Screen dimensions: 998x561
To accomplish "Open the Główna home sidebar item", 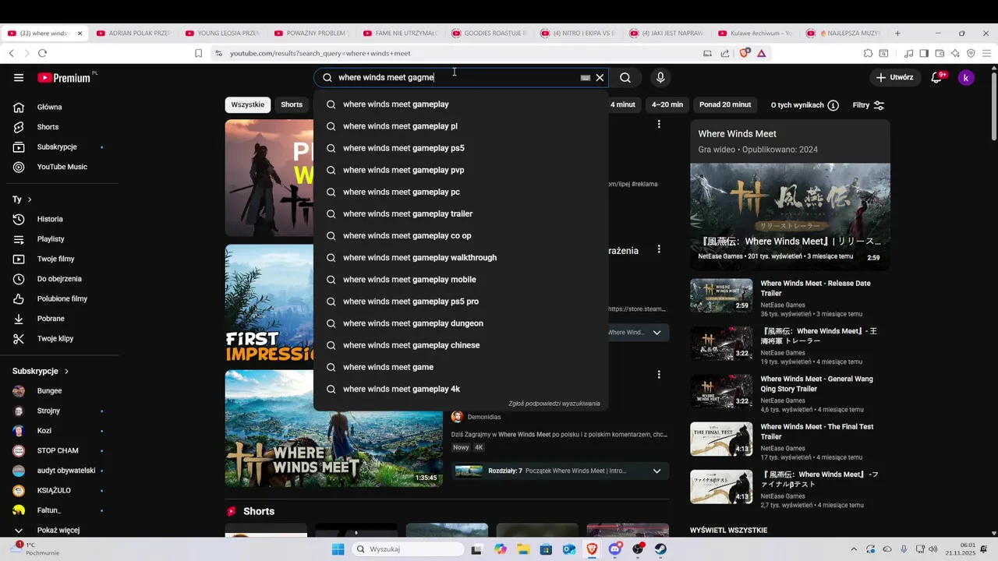I will coord(49,107).
